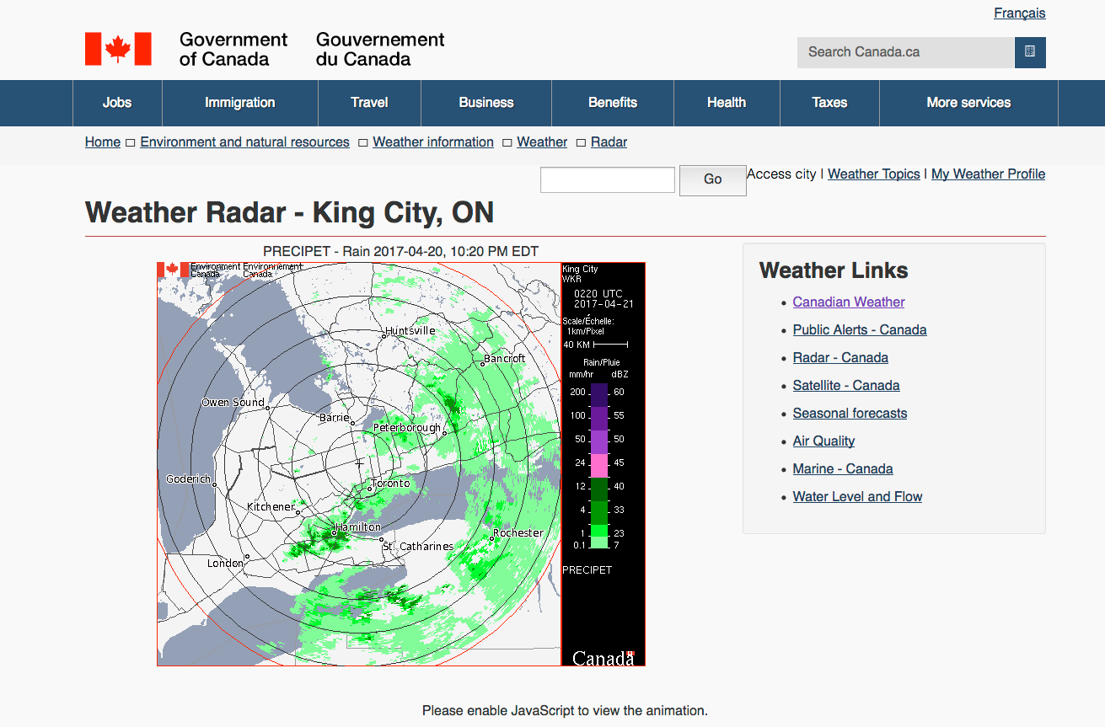Click the Canada wordmark on radar image
This screenshot has width=1105, height=727.
[603, 658]
